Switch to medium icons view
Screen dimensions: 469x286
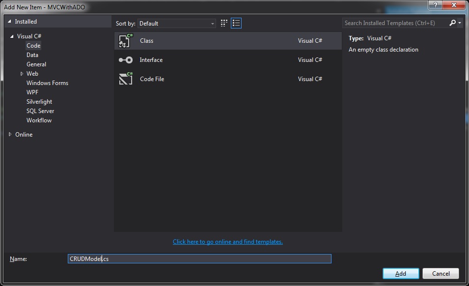point(224,23)
